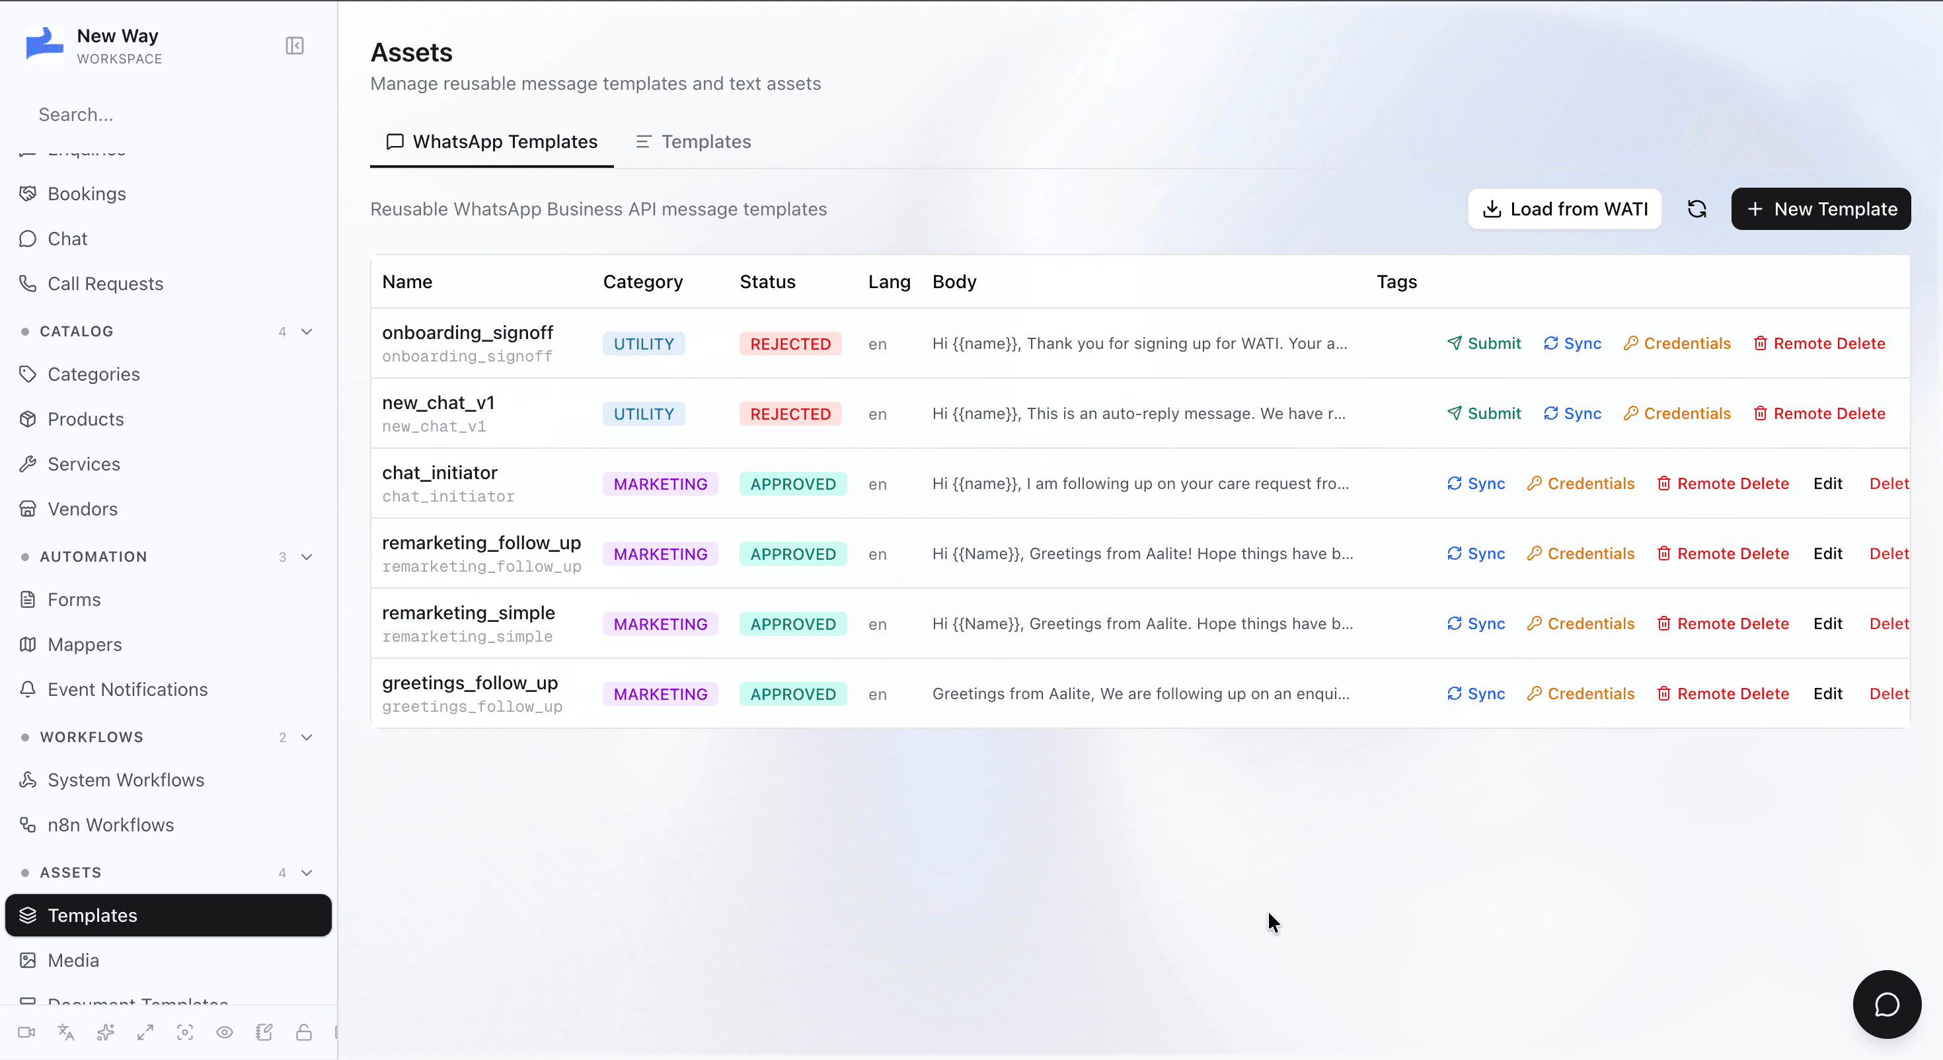This screenshot has height=1060, width=1943.
Task: Open Media in the sidebar
Action: coord(169,960)
